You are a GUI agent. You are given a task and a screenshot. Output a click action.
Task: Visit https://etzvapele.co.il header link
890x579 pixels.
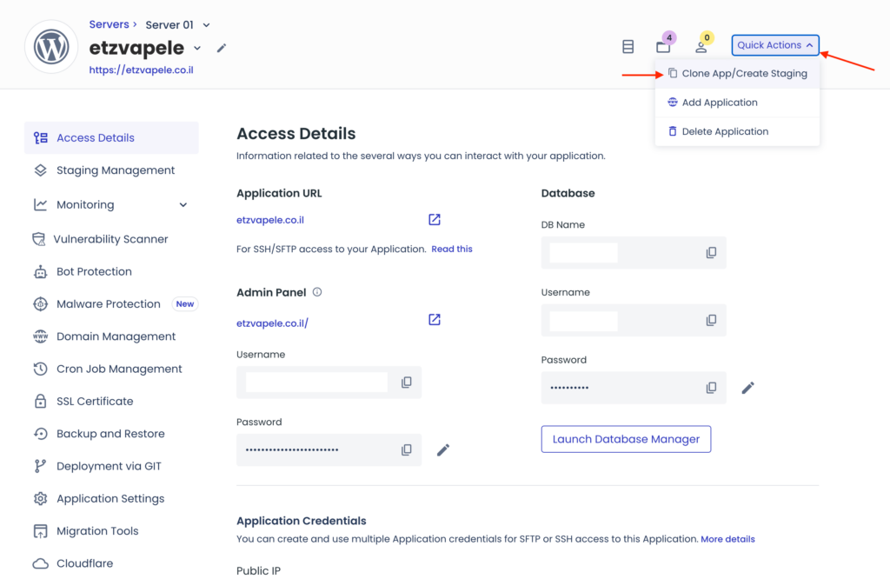pos(142,70)
